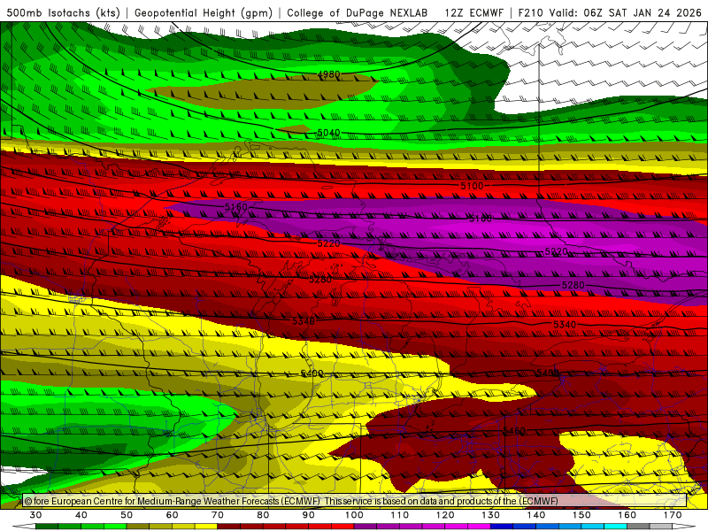Click the 5040 height contour label
Image resolution: width=708 pixels, height=531 pixels.
coord(328,133)
